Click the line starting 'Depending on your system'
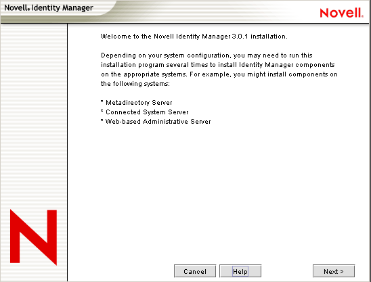The width and height of the screenshot is (371, 282). (x=206, y=55)
